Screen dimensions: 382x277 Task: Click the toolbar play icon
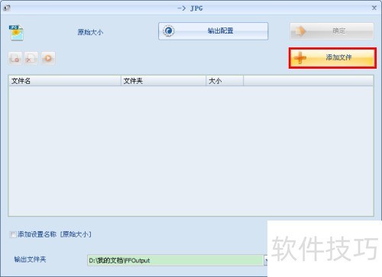pyautogui.click(x=48, y=59)
